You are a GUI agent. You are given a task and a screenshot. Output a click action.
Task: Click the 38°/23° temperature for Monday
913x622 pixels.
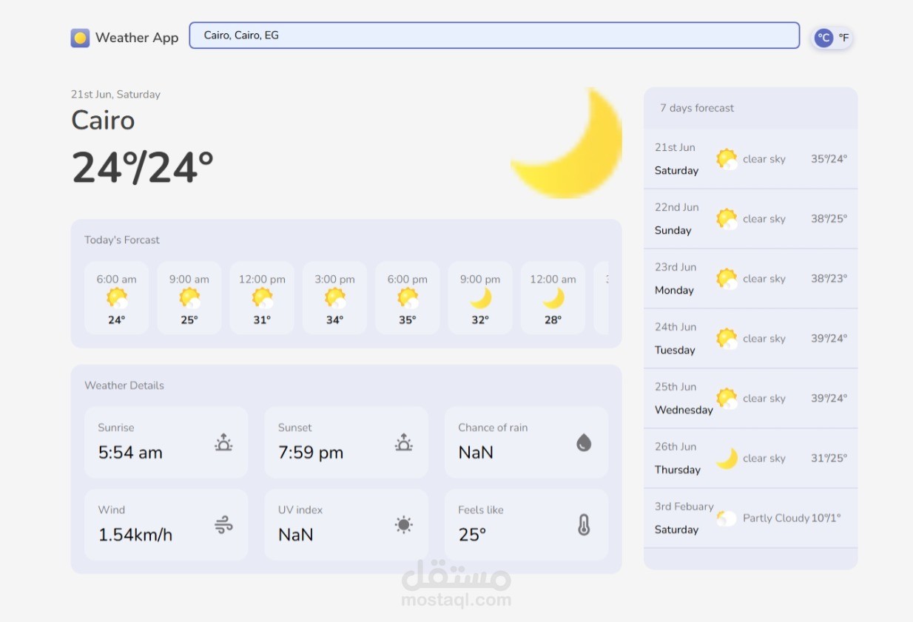click(x=829, y=279)
